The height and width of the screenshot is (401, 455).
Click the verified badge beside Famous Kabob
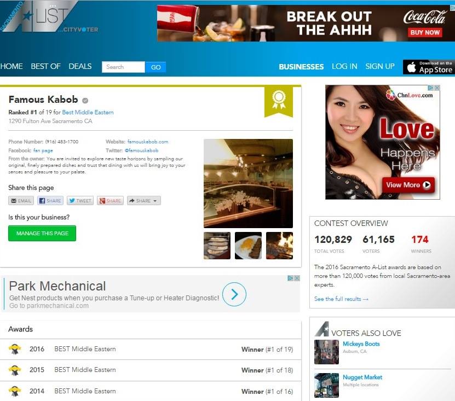(85, 100)
